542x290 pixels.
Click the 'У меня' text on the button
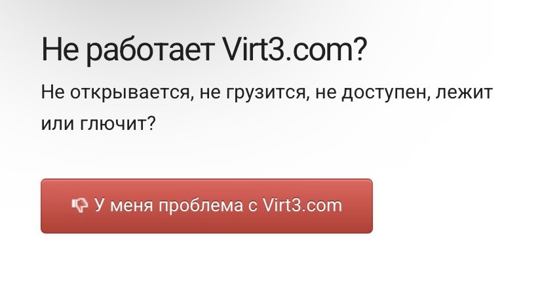[x=123, y=205]
